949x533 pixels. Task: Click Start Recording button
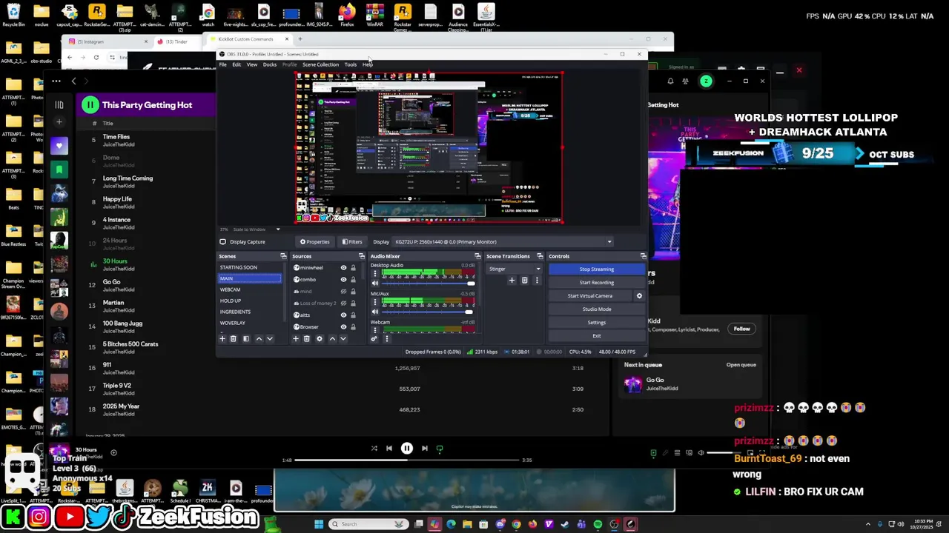(x=597, y=283)
